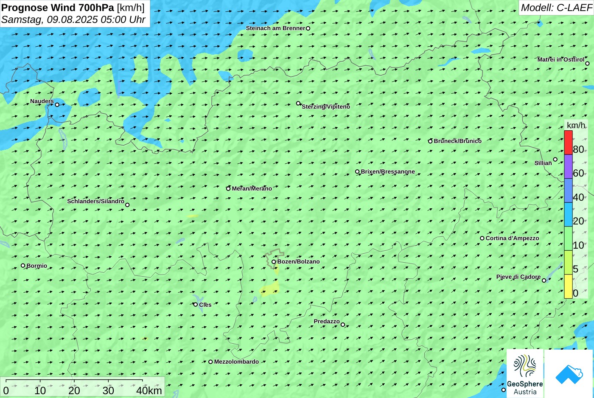
Task: Select the Matrei in Osttirol map marker
Action: click(587, 64)
